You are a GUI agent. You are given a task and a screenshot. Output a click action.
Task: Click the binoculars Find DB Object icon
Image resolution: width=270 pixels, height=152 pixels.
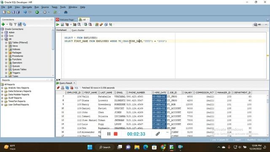pyautogui.click(x=66, y=12)
